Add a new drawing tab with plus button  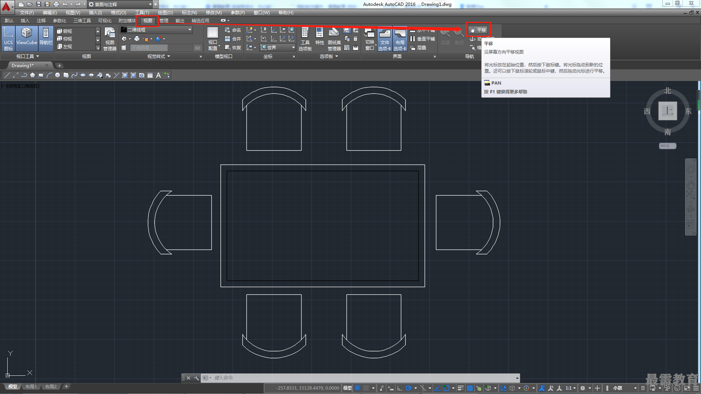[x=60, y=66]
